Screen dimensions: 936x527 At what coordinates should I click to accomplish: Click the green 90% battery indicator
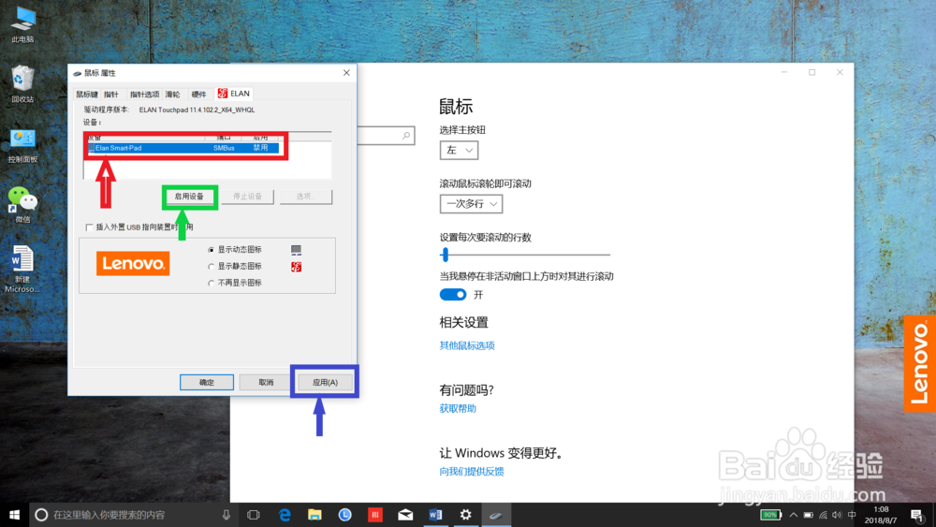pyautogui.click(x=770, y=515)
